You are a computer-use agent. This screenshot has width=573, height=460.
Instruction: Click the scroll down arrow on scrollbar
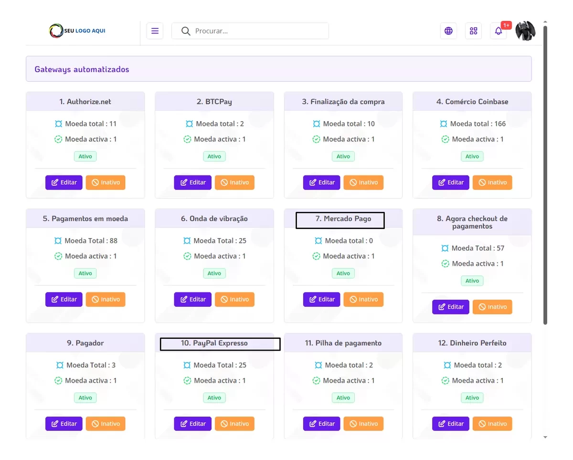545,437
